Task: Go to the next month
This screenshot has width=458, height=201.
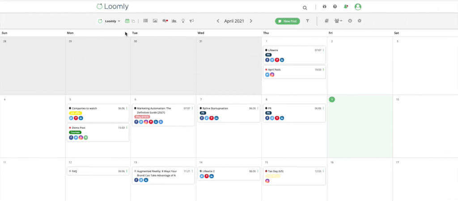Action: click(x=251, y=21)
